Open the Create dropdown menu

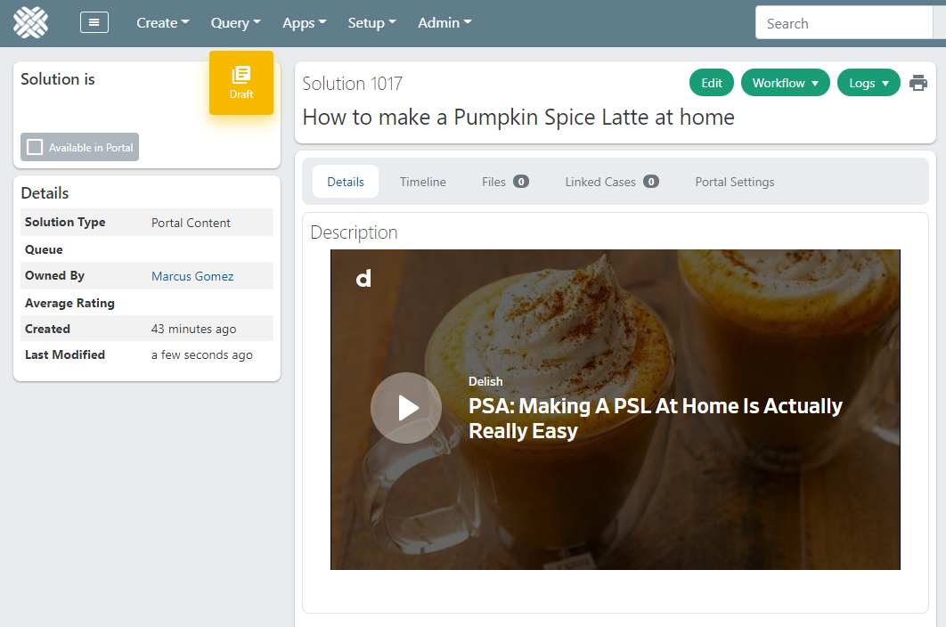coord(162,23)
